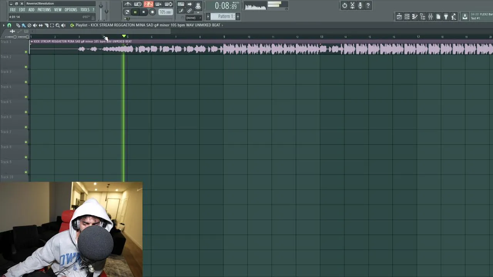Toggle blend recording overdub button
Image resolution: width=493 pixels, height=277 pixels.
(x=158, y=4)
